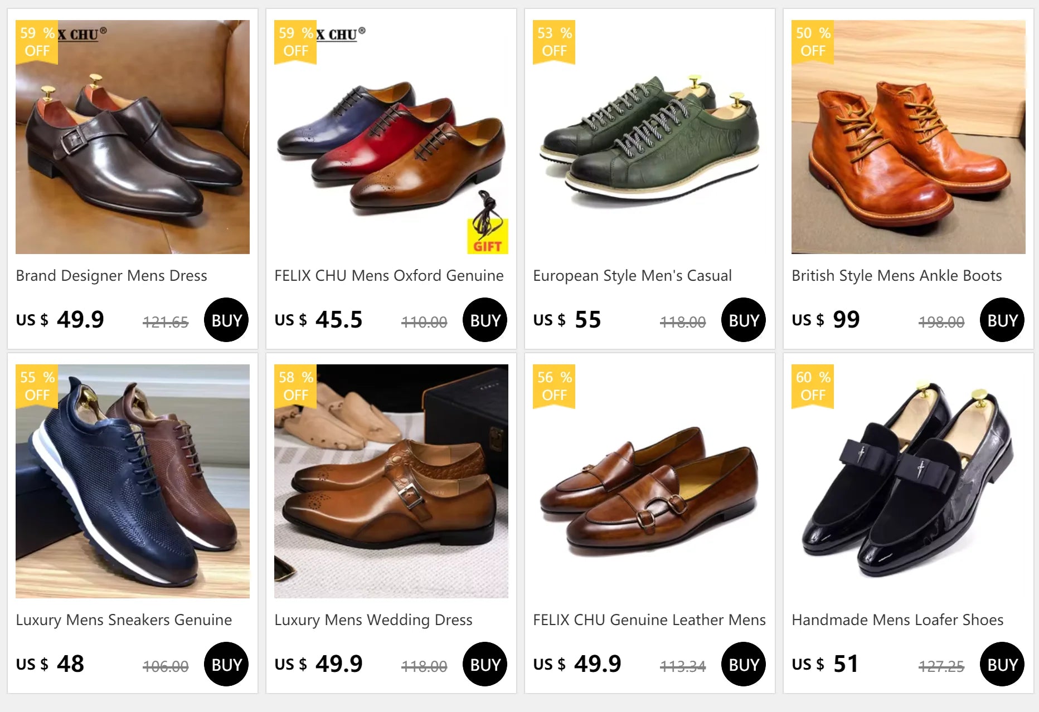Viewport: 1039px width, 712px height.
Task: View the navy and brown sneakers image
Action: 133,481
